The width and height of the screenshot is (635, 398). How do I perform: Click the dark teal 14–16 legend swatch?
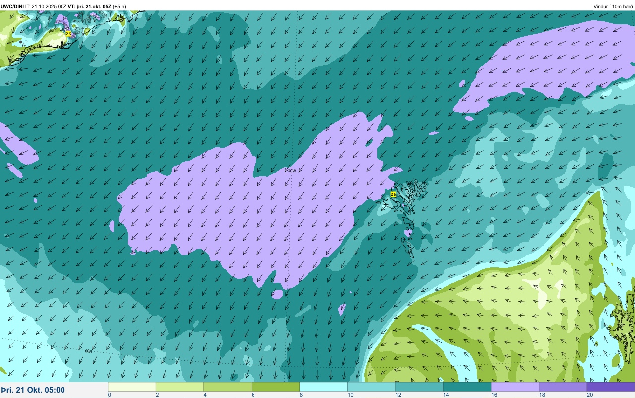click(x=467, y=387)
